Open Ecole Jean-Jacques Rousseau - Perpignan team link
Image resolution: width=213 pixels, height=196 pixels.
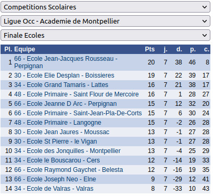pyautogui.click(x=66, y=62)
